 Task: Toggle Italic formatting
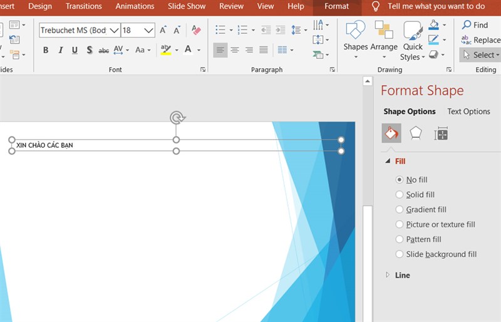[x=60, y=50]
